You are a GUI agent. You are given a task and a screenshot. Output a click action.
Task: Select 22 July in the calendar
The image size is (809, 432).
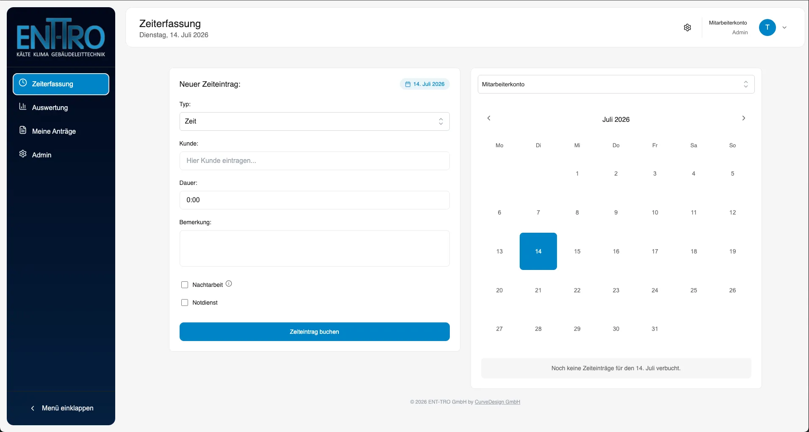[x=577, y=290]
